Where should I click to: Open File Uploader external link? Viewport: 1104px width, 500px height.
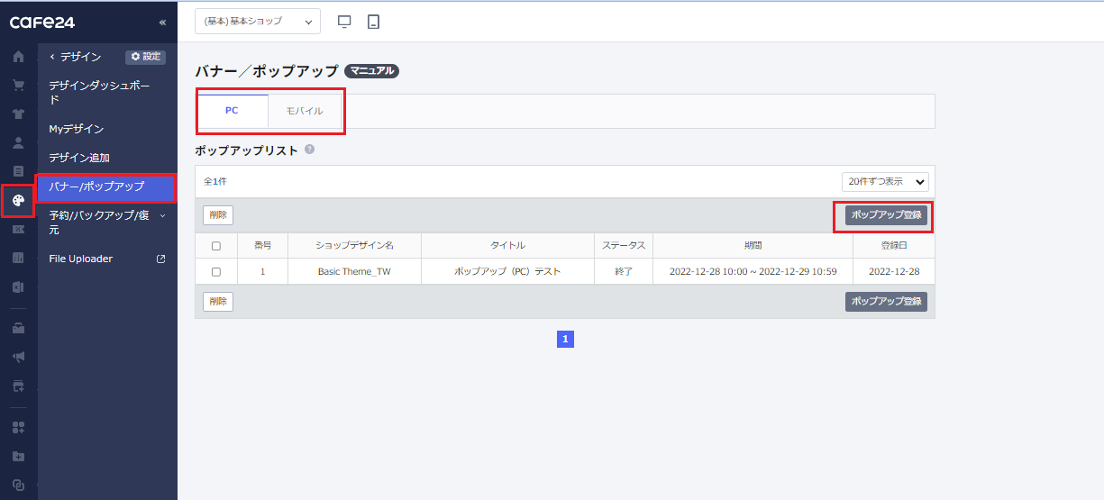[107, 259]
